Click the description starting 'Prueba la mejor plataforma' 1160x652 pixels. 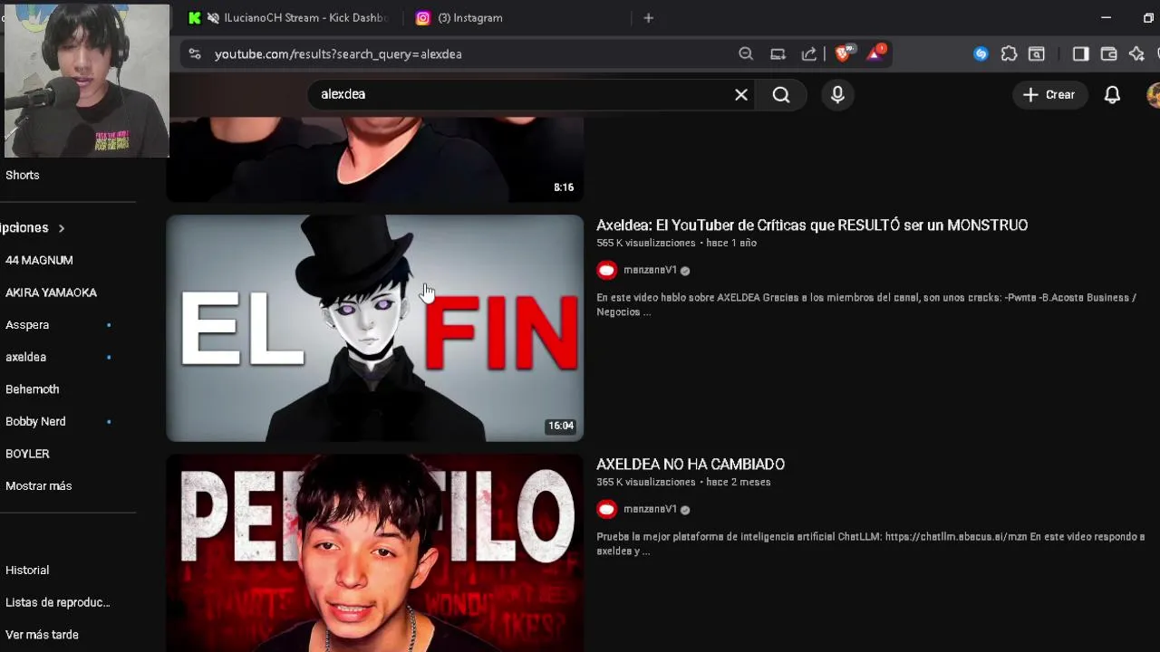click(871, 543)
